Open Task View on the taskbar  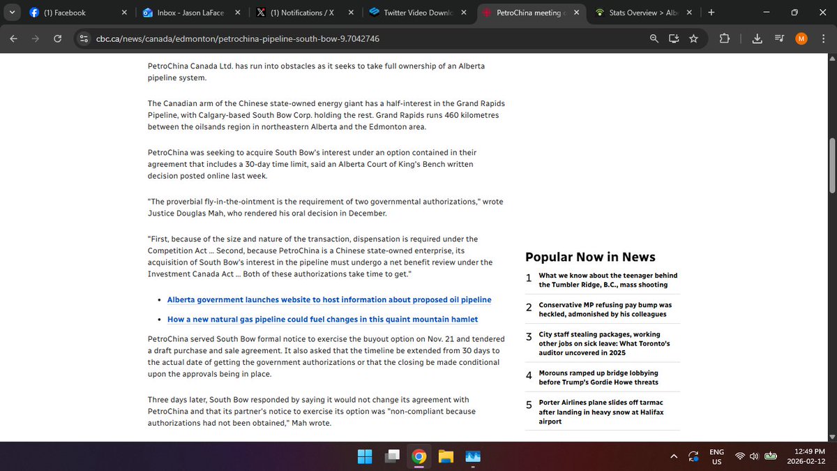pyautogui.click(x=392, y=456)
